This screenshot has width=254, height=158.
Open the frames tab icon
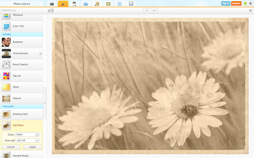click(108, 4)
